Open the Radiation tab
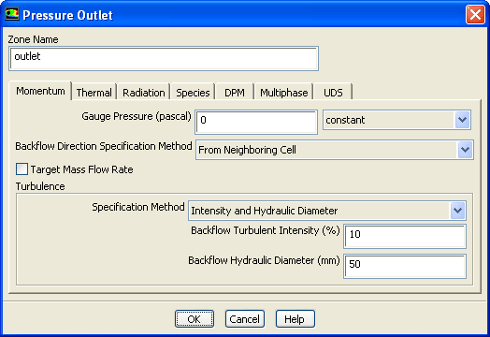 point(144,93)
